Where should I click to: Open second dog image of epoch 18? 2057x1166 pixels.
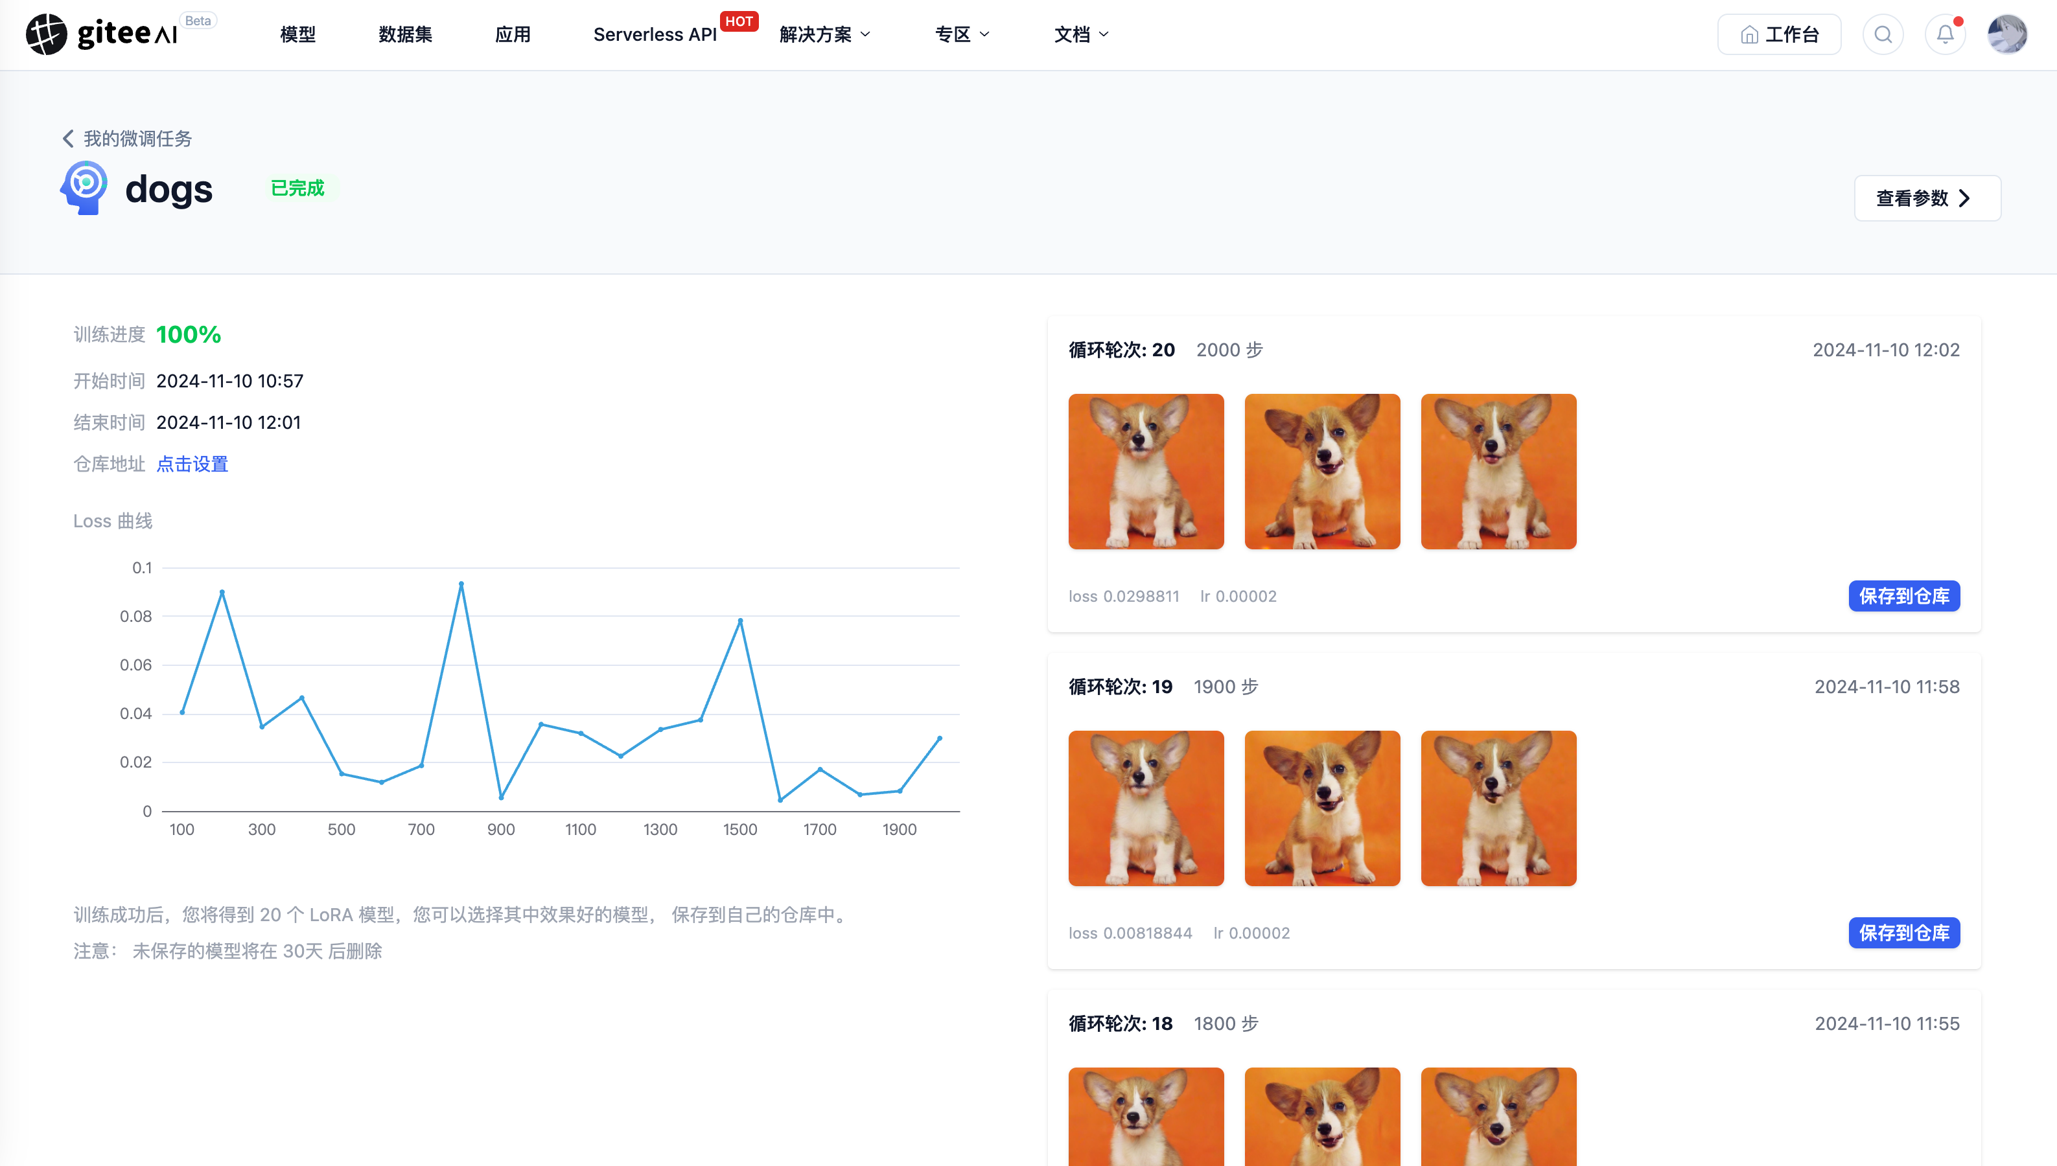point(1323,1116)
